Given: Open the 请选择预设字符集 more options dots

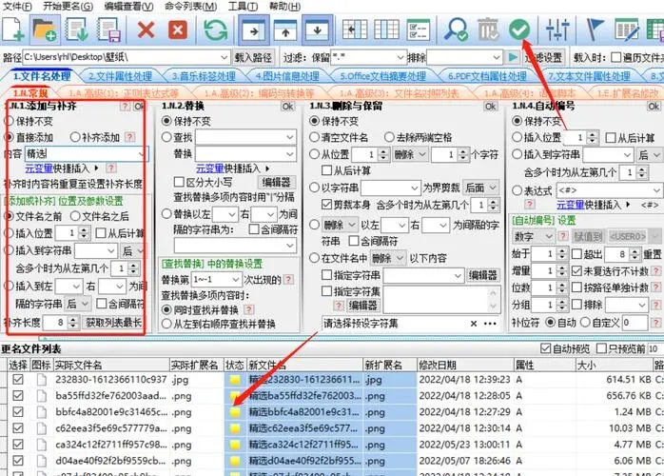Looking at the screenshot, I should tap(490, 324).
